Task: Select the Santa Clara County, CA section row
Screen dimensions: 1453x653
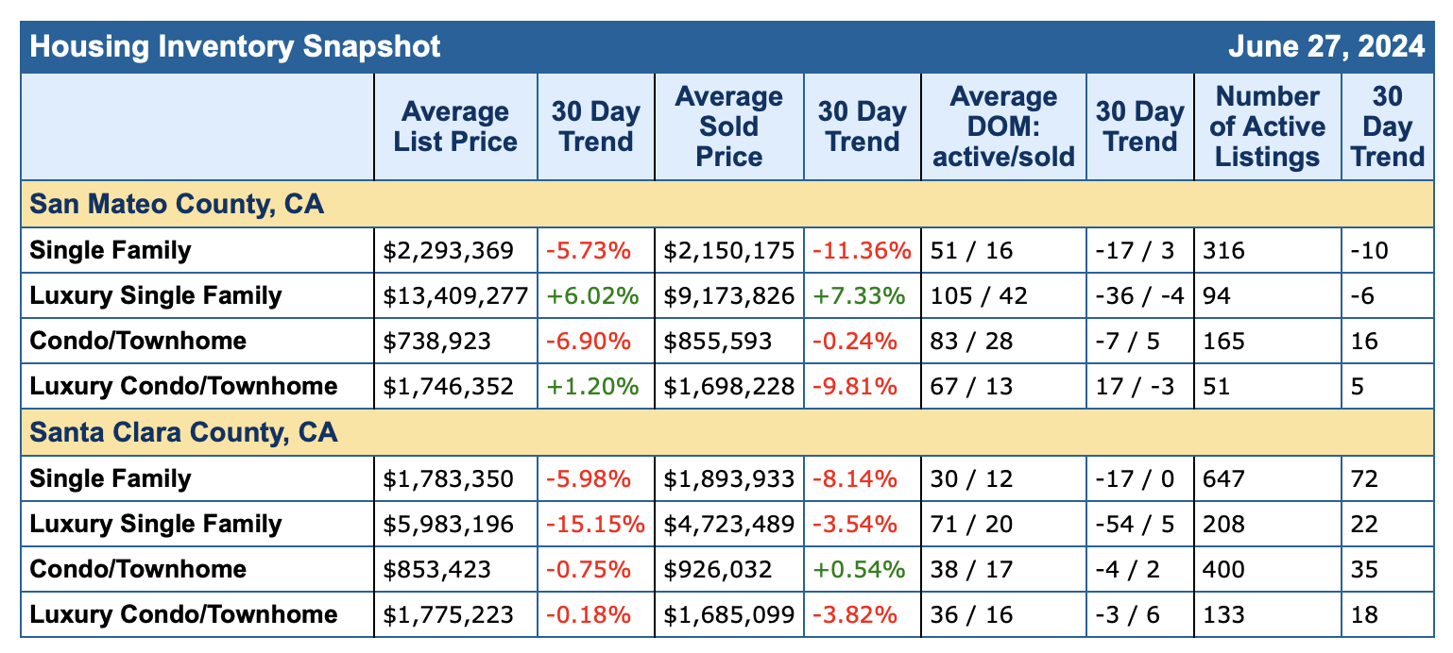Action: (184, 433)
